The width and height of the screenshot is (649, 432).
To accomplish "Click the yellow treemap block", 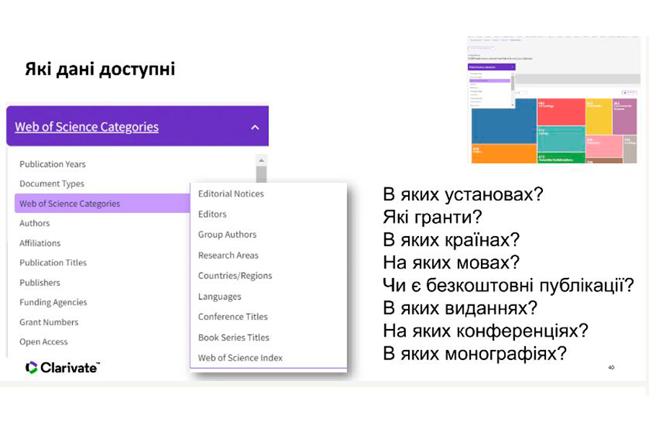I will coord(599,117).
